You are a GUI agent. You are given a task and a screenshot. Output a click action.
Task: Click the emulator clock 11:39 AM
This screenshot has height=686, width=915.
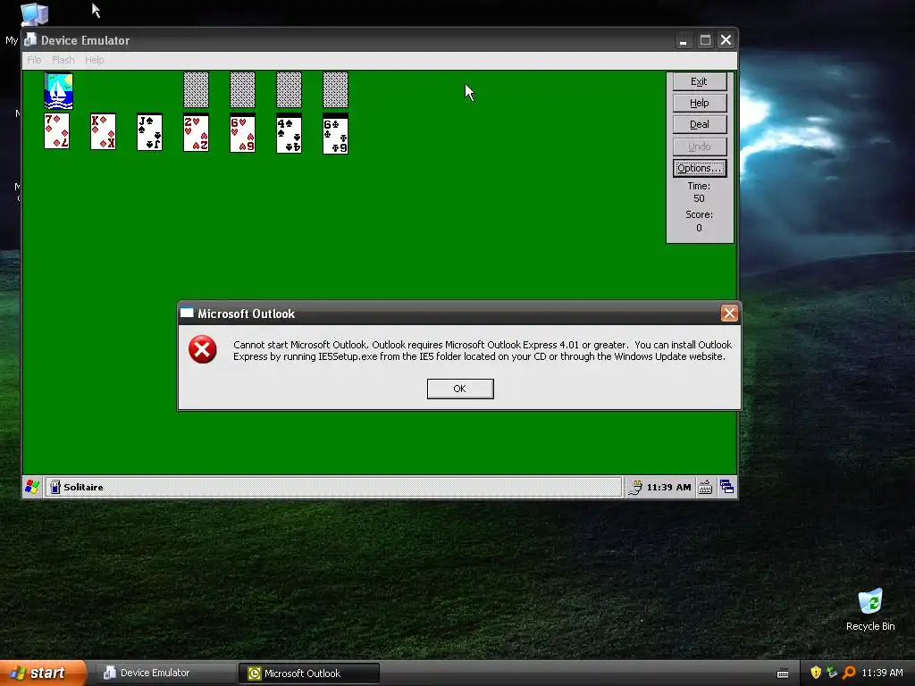pyautogui.click(x=668, y=487)
